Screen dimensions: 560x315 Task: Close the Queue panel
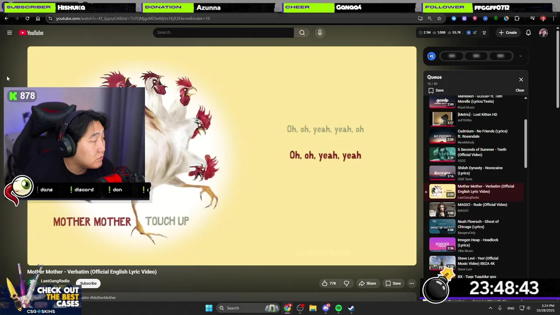coord(521,80)
